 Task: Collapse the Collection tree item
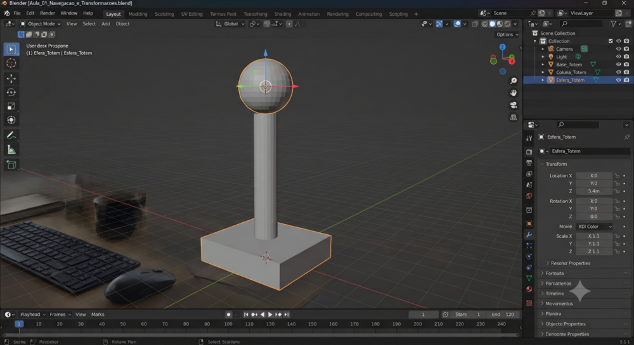click(535, 41)
